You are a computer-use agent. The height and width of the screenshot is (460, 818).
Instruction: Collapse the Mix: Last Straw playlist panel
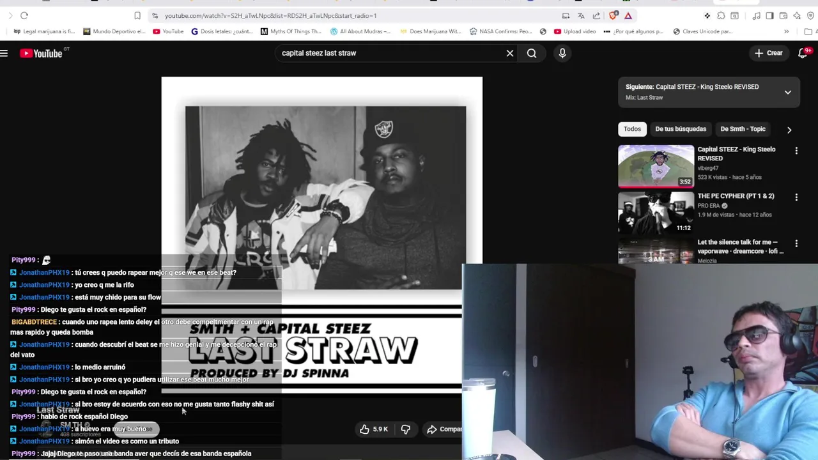788,92
